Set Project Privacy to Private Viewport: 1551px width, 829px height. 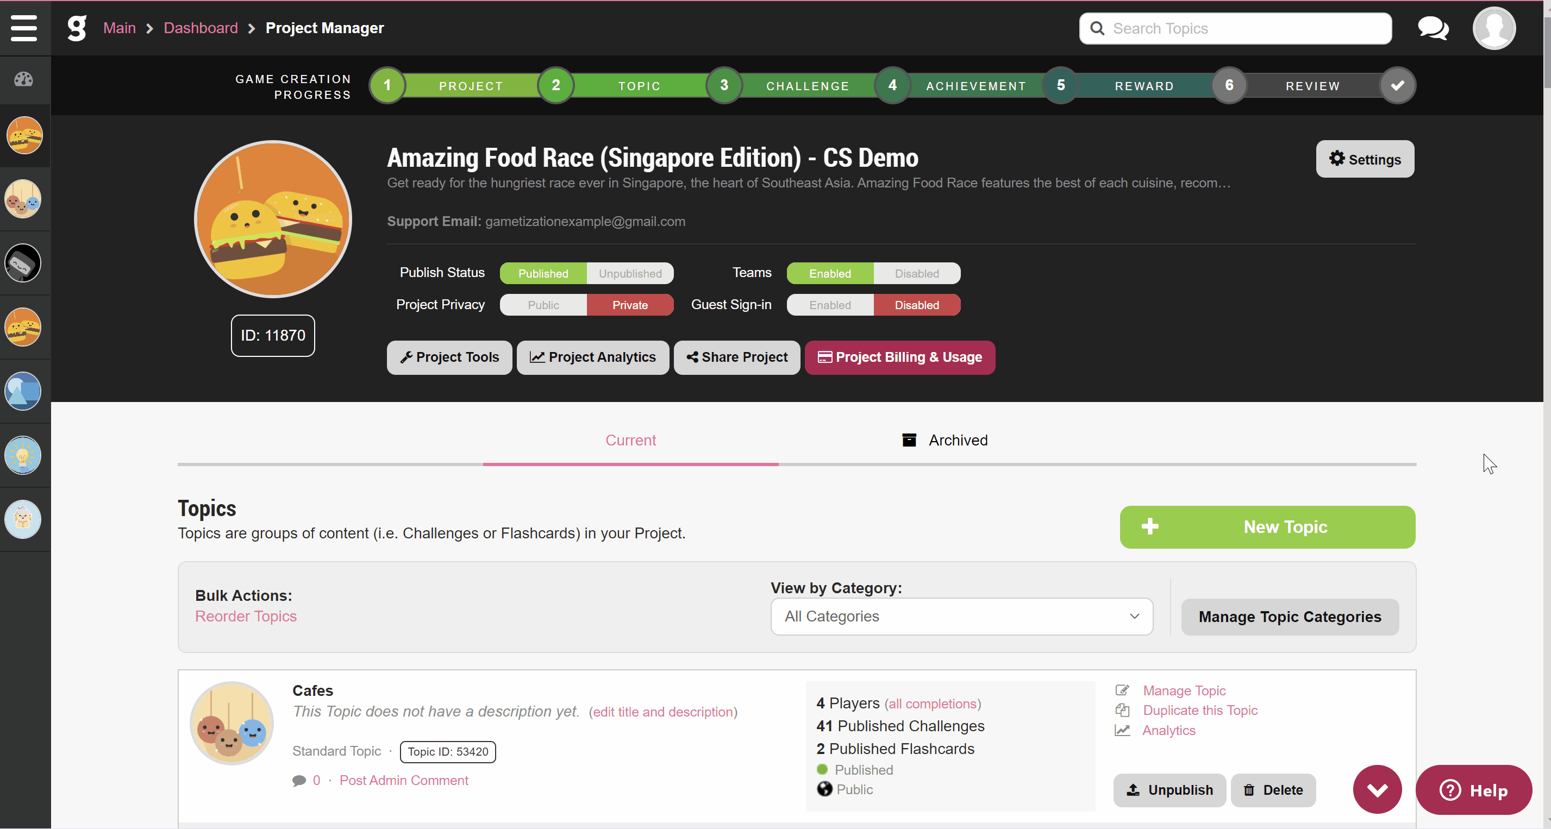point(630,305)
